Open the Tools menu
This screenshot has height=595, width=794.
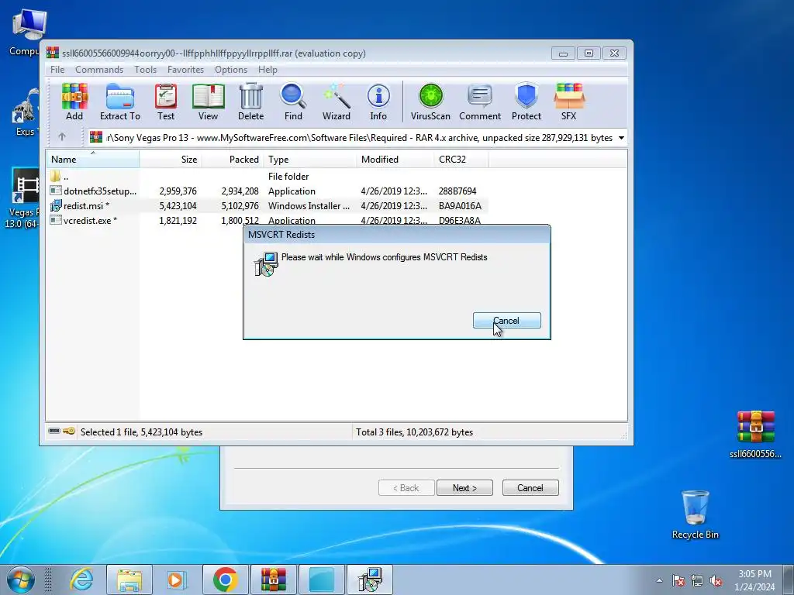145,69
